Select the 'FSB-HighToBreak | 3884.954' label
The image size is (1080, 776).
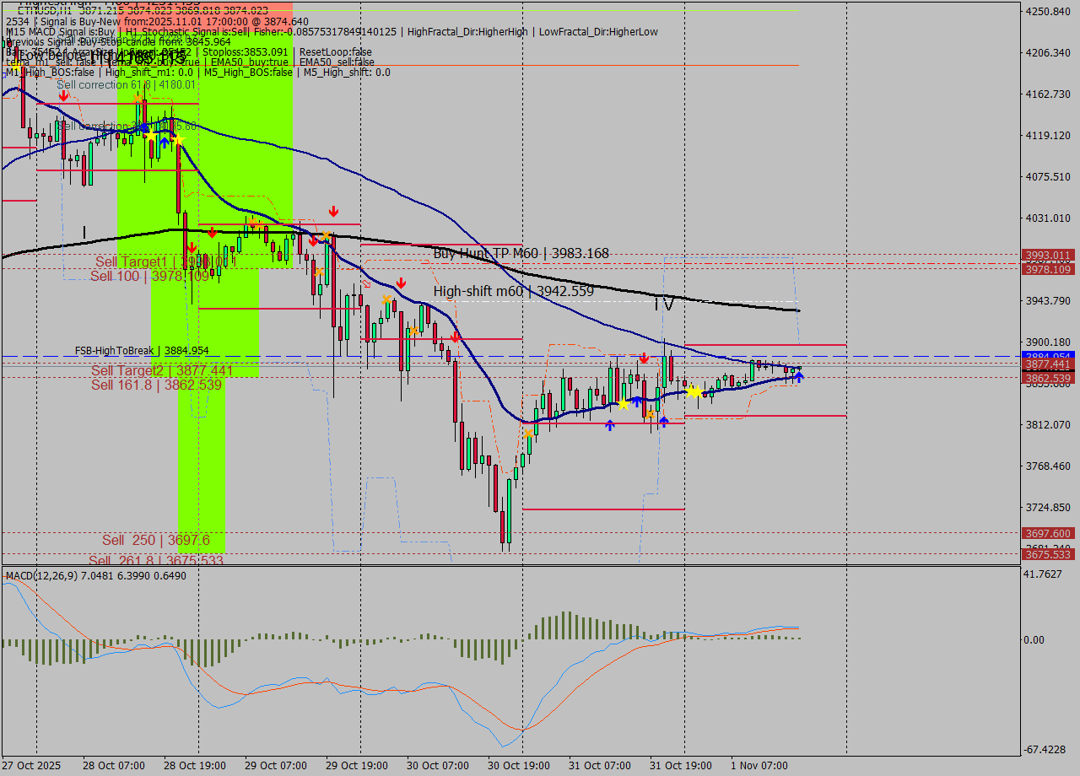click(141, 350)
